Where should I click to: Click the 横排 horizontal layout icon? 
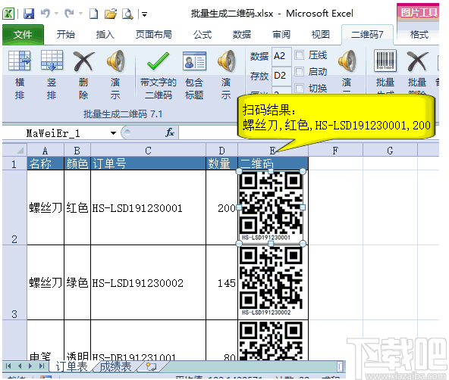coord(20,61)
